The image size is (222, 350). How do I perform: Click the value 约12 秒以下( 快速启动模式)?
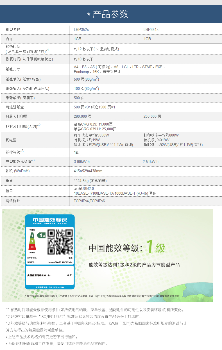(x=96, y=49)
